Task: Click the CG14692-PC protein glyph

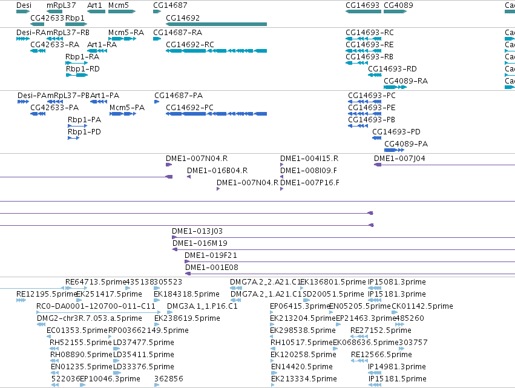Action: click(x=217, y=114)
